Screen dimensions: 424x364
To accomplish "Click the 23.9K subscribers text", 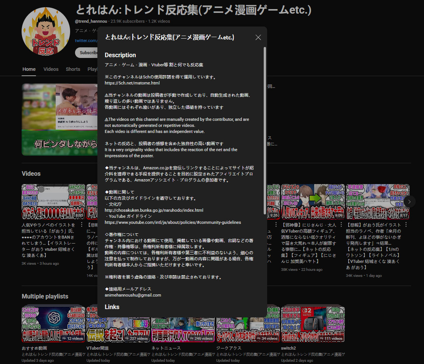I will click(x=128, y=21).
